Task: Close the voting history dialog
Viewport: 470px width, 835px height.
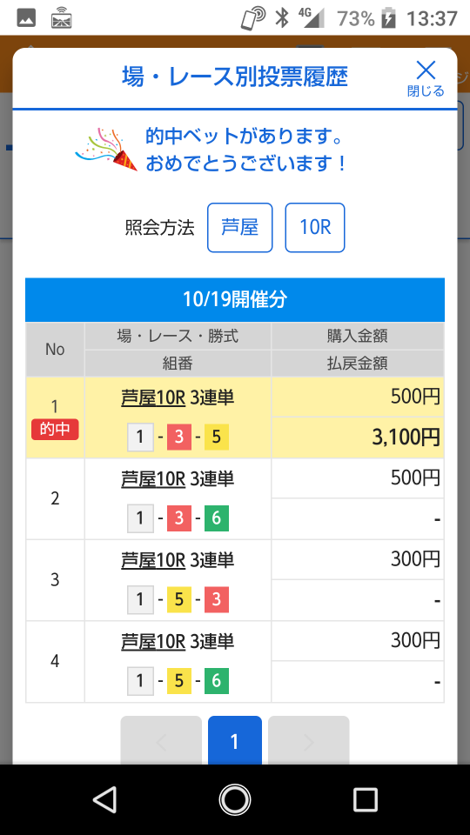Action: coord(426,78)
